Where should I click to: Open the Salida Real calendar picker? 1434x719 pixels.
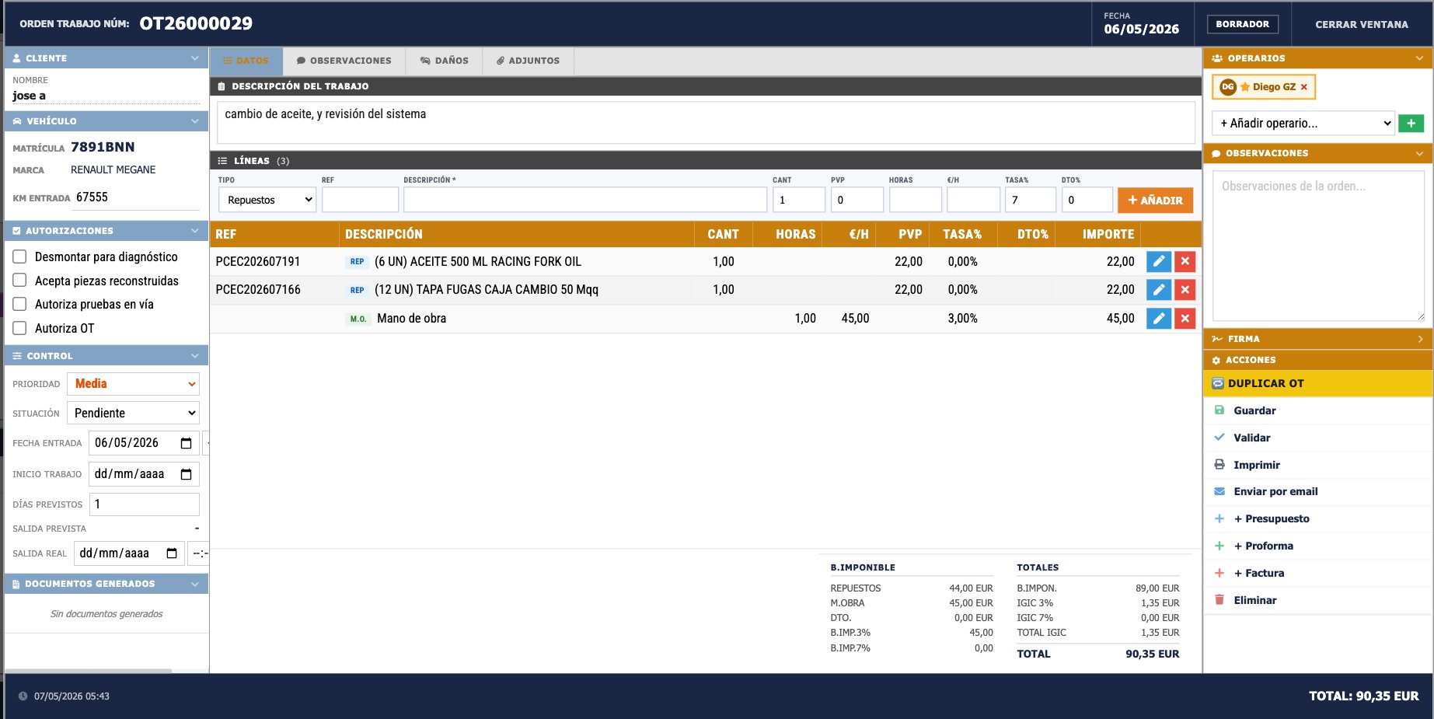click(172, 553)
